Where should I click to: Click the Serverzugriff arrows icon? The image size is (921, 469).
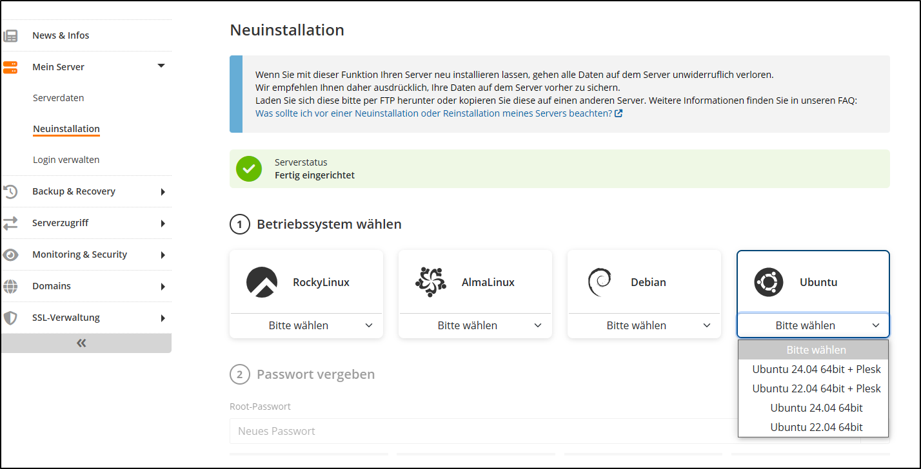point(10,222)
